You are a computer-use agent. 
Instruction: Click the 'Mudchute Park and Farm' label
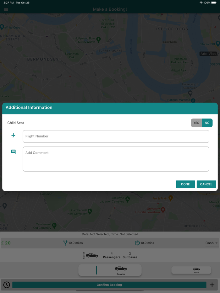180,61
